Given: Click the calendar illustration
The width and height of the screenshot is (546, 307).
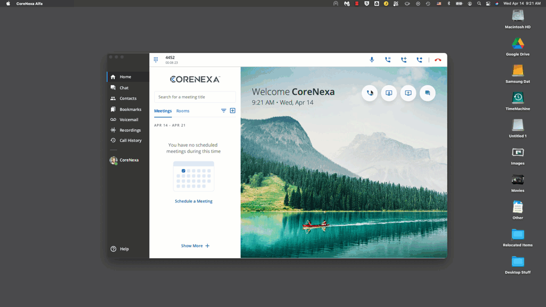Looking at the screenshot, I should tap(193, 176).
